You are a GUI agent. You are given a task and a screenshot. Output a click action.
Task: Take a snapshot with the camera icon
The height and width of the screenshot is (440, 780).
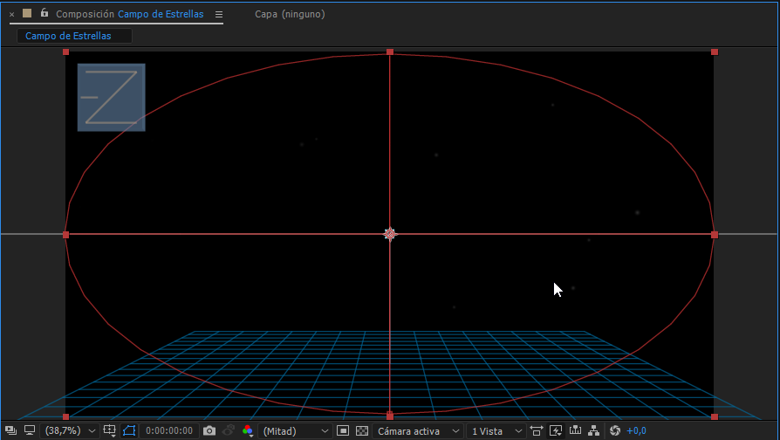point(209,430)
